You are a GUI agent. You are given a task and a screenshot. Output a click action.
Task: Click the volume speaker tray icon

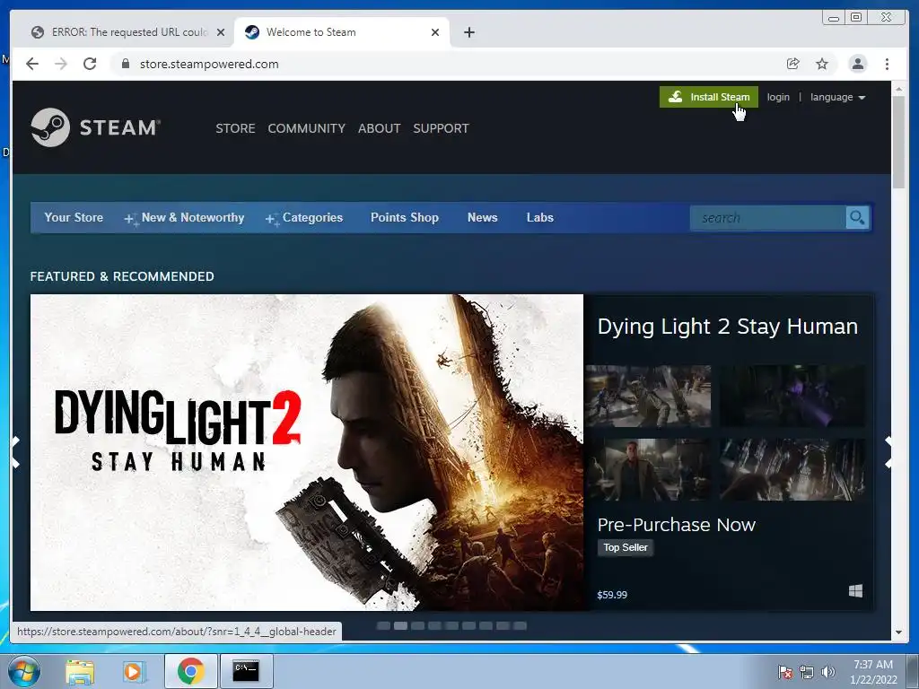(x=828, y=672)
